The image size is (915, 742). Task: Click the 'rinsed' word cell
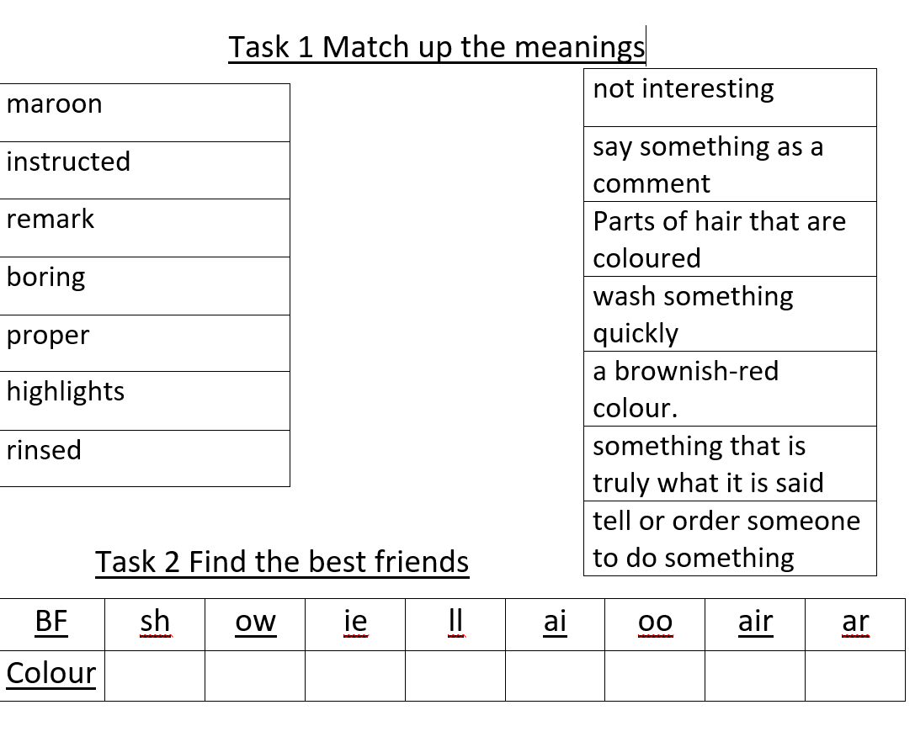(x=145, y=458)
